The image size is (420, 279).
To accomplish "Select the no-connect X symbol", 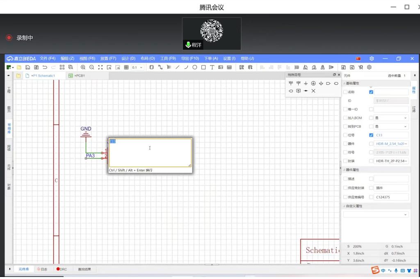I will (313, 91).
